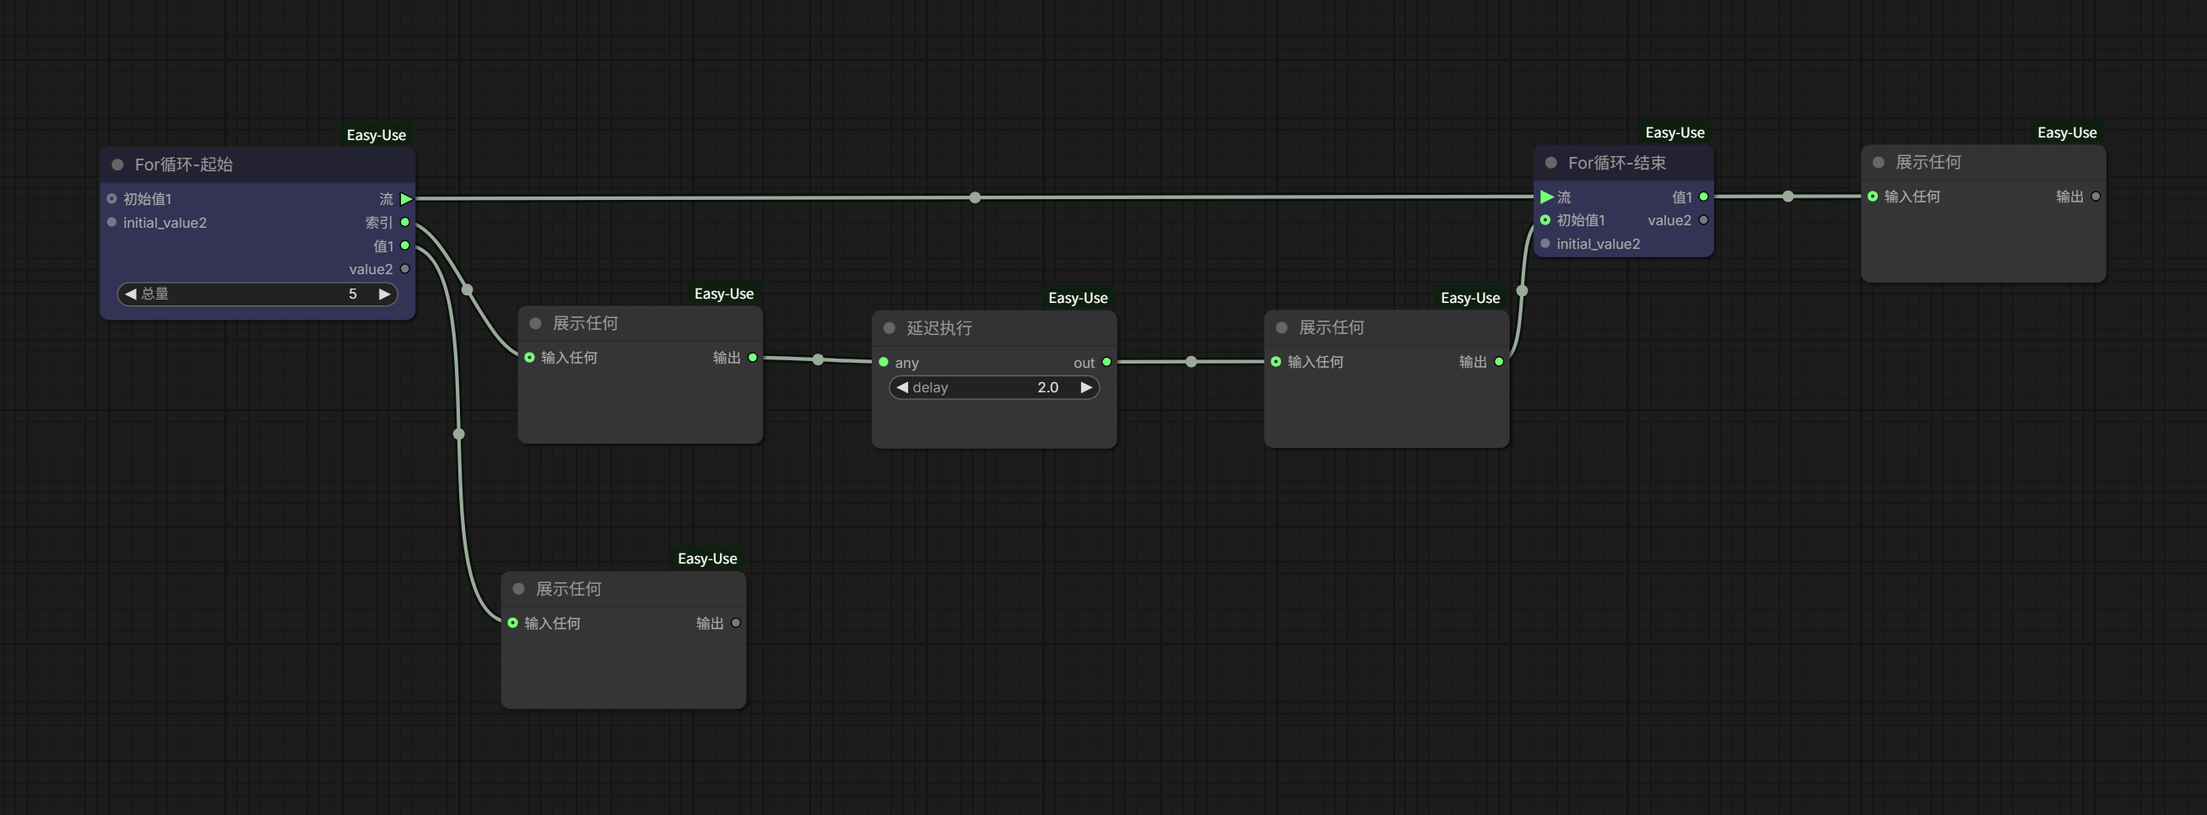Click the value2 output port on For循环-起始
Screen dimensions: 2207x815
point(405,269)
